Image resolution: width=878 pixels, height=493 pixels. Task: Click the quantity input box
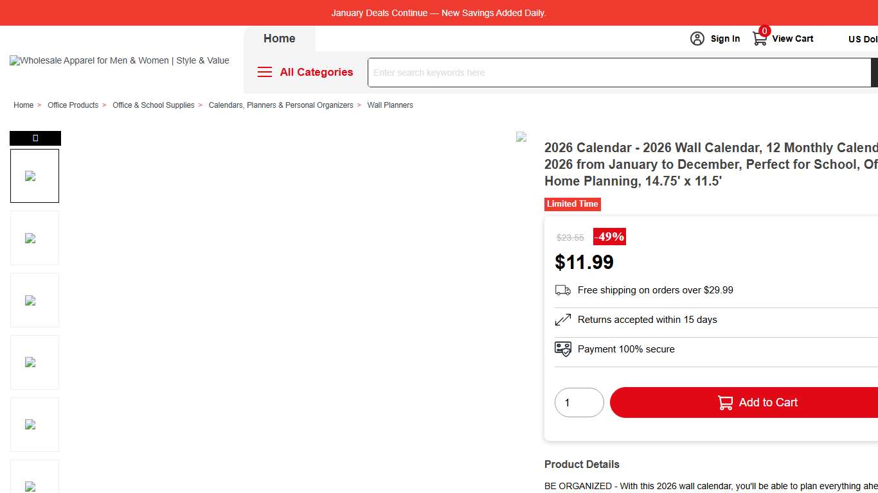click(579, 402)
